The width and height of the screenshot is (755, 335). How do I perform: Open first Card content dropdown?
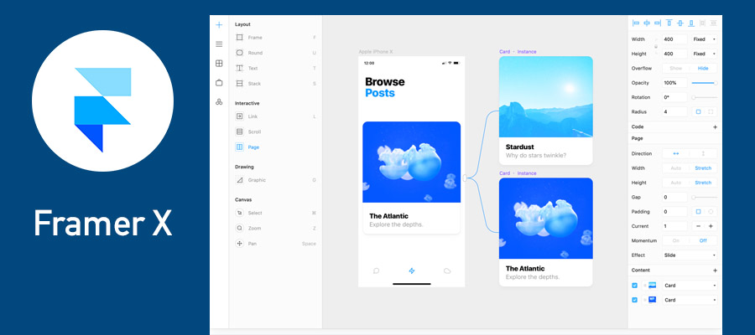(690, 286)
